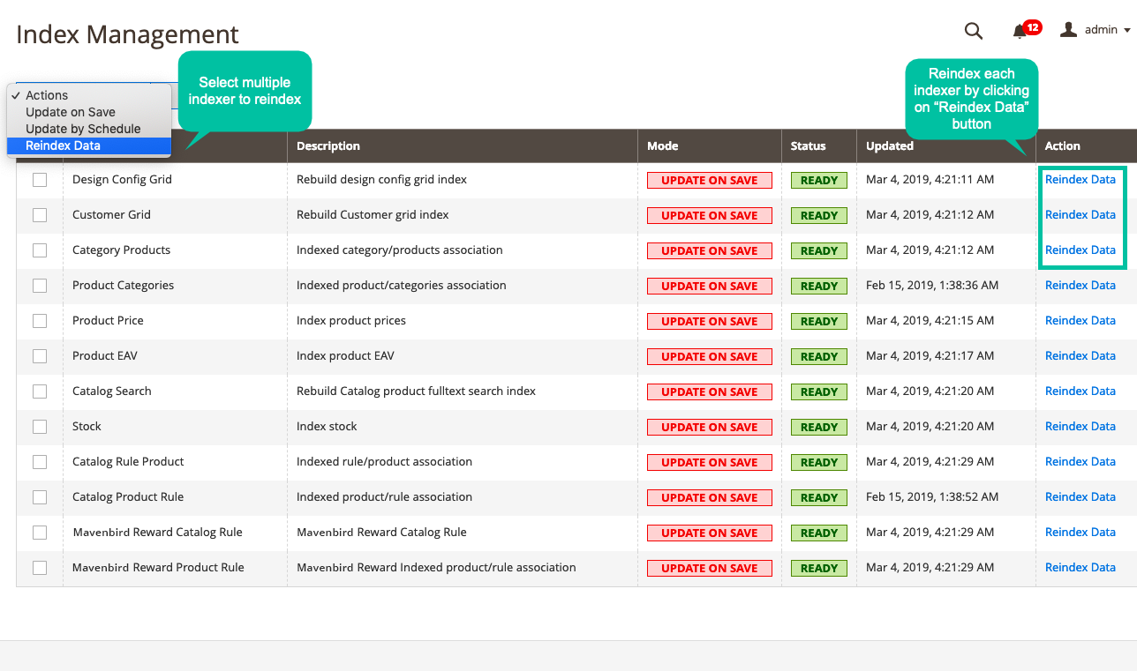The width and height of the screenshot is (1137, 671).
Task: Click the 'Product EAV' indexer name
Action: (x=105, y=355)
